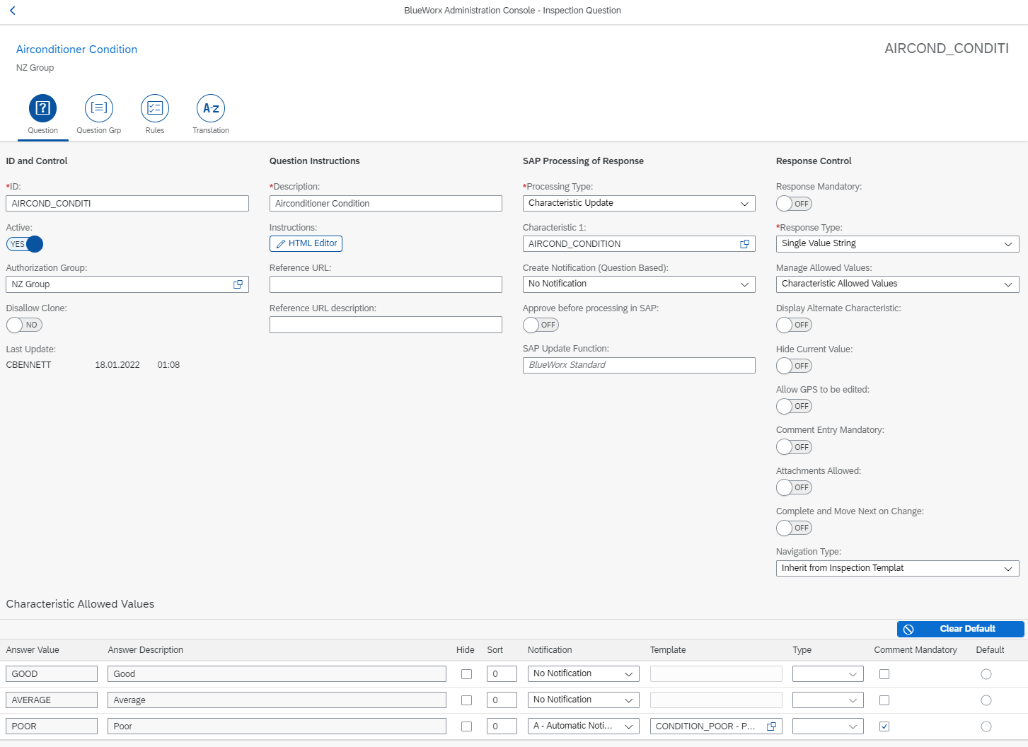Click the Answer Description column header
Viewport: 1028px width, 747px height.
coord(145,650)
